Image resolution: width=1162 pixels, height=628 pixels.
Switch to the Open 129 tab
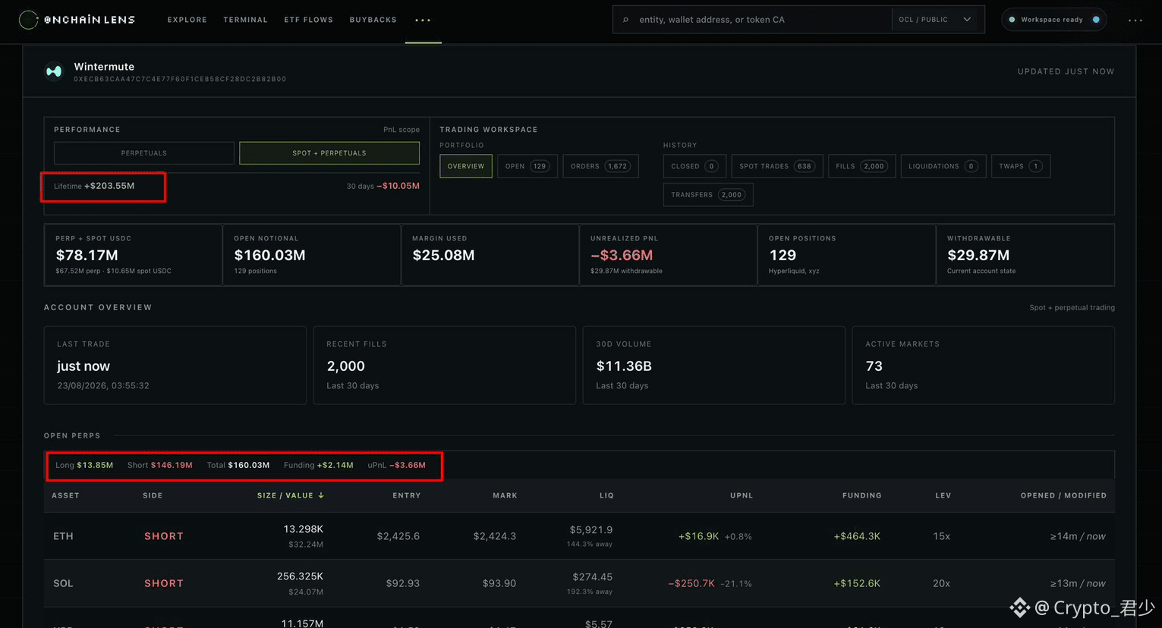pos(527,166)
